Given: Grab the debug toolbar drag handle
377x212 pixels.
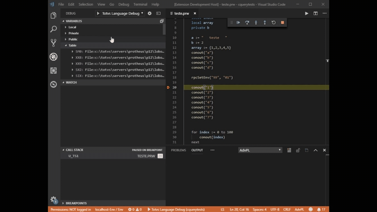Looking at the screenshot, I should pyautogui.click(x=231, y=22).
